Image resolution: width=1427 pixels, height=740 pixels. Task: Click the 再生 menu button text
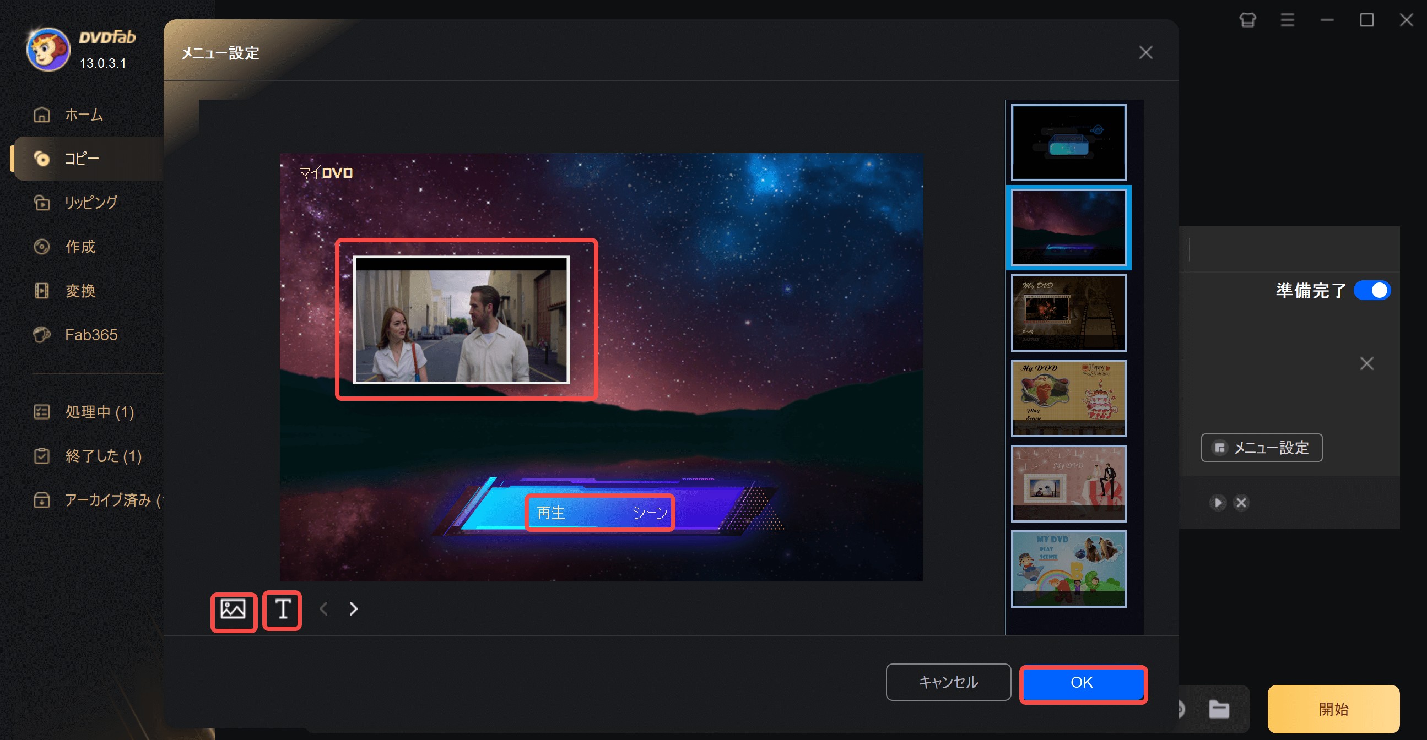[550, 513]
